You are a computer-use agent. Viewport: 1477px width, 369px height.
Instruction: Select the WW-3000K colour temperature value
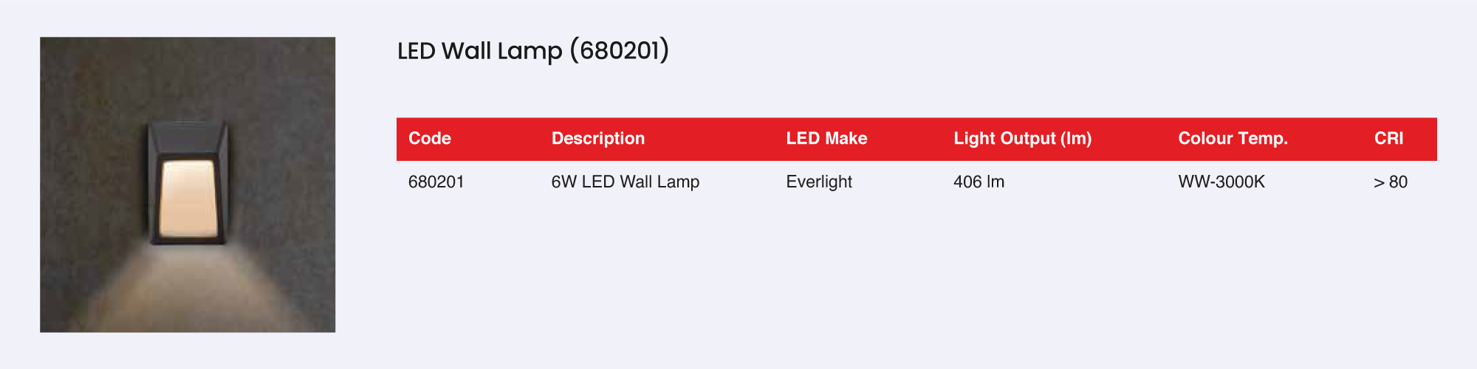(1221, 182)
